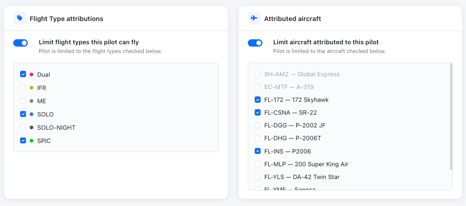Uncheck FL-INS P2006 aircraft

click(258, 151)
